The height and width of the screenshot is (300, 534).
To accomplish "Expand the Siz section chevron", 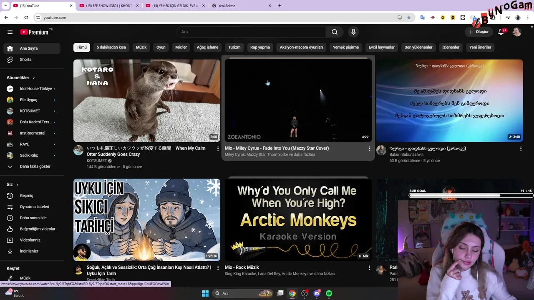I will (x=17, y=185).
